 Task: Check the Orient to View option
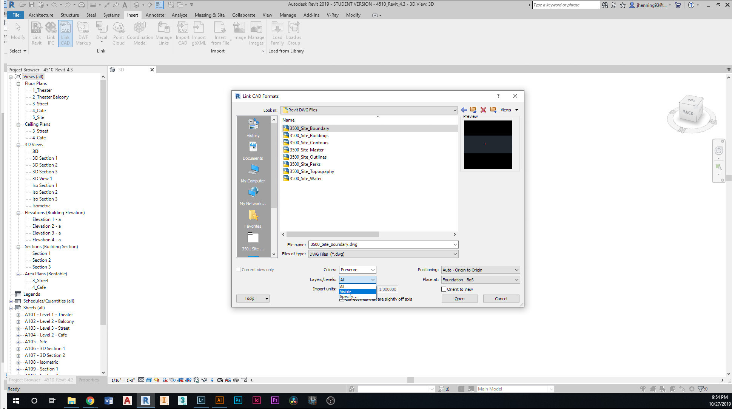(x=444, y=289)
